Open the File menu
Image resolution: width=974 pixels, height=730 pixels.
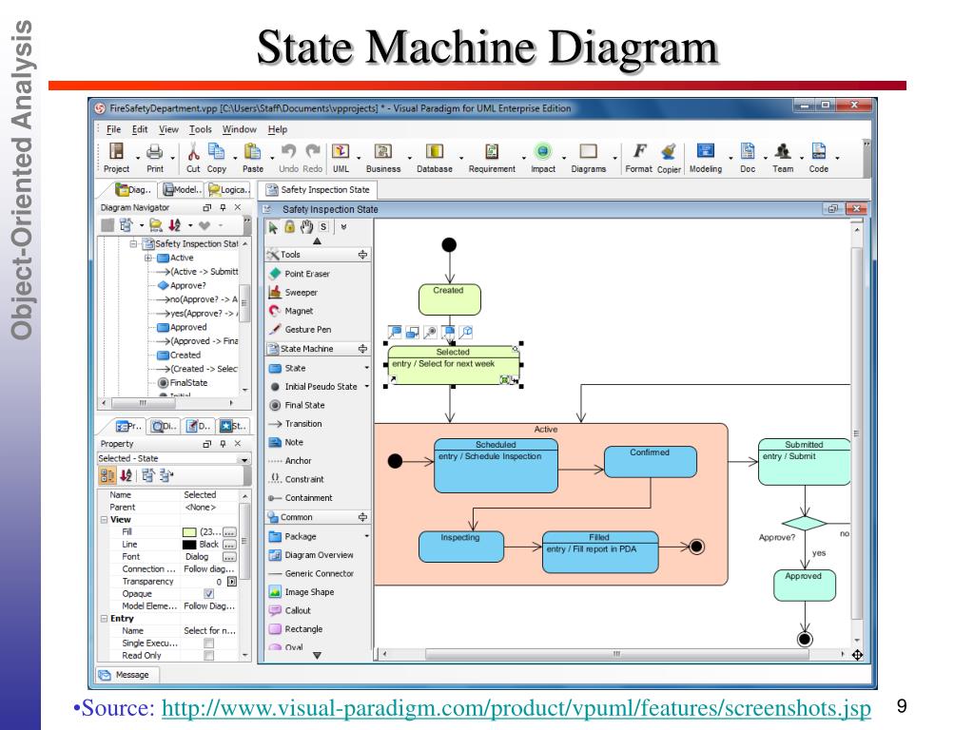tap(114, 129)
